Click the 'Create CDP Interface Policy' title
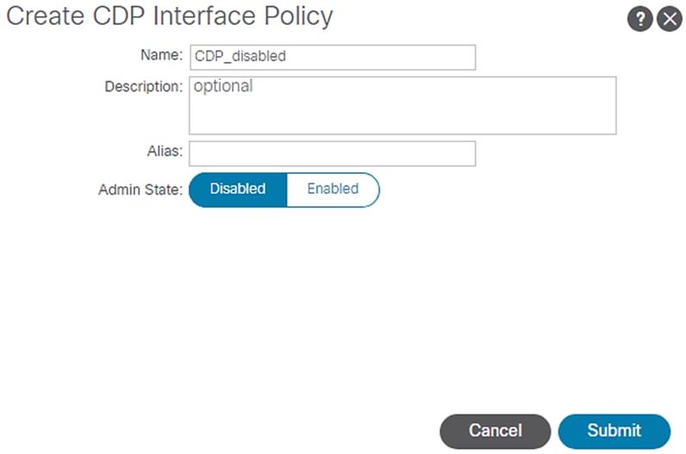This screenshot has width=686, height=454. 169,16
